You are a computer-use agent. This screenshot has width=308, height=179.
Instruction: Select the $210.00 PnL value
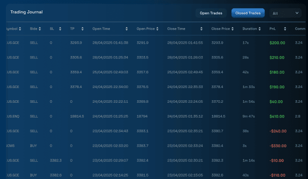tap(277, 58)
